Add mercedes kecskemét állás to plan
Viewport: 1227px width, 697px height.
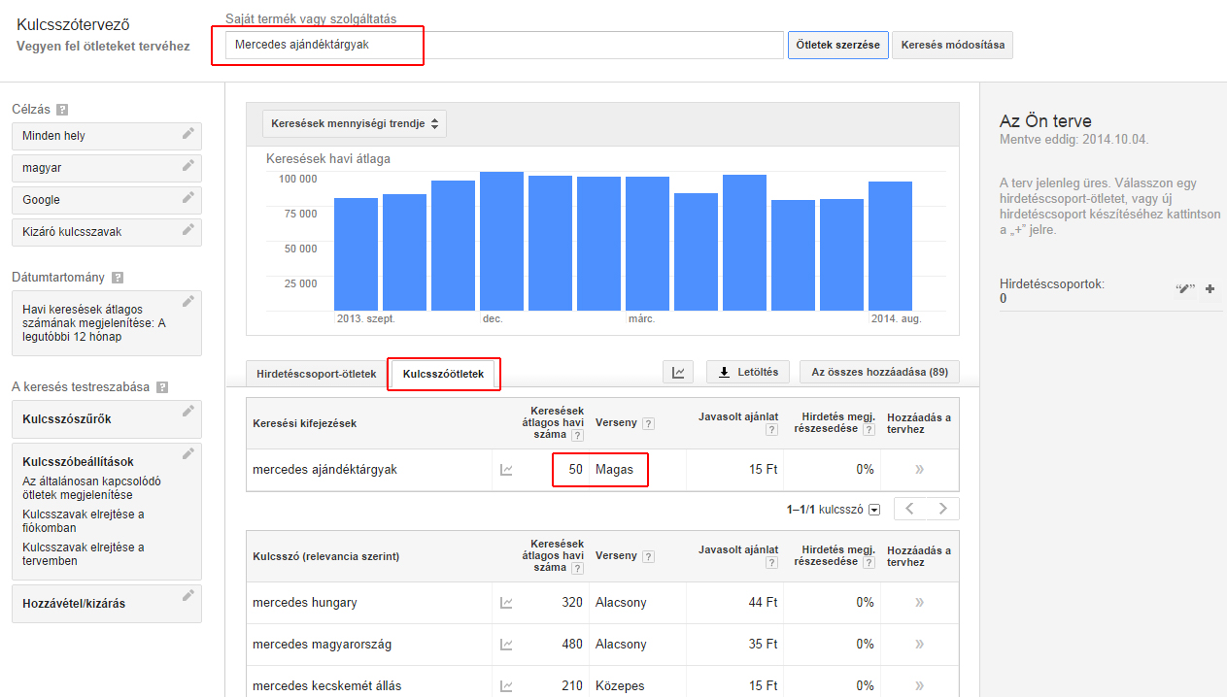[x=919, y=686]
